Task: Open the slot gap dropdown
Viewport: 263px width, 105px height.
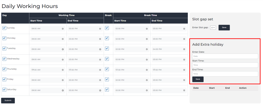Action: (213, 28)
